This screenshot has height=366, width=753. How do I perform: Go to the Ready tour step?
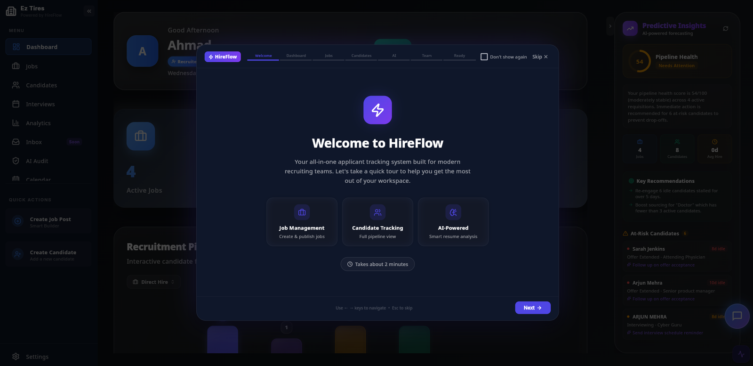[459, 56]
